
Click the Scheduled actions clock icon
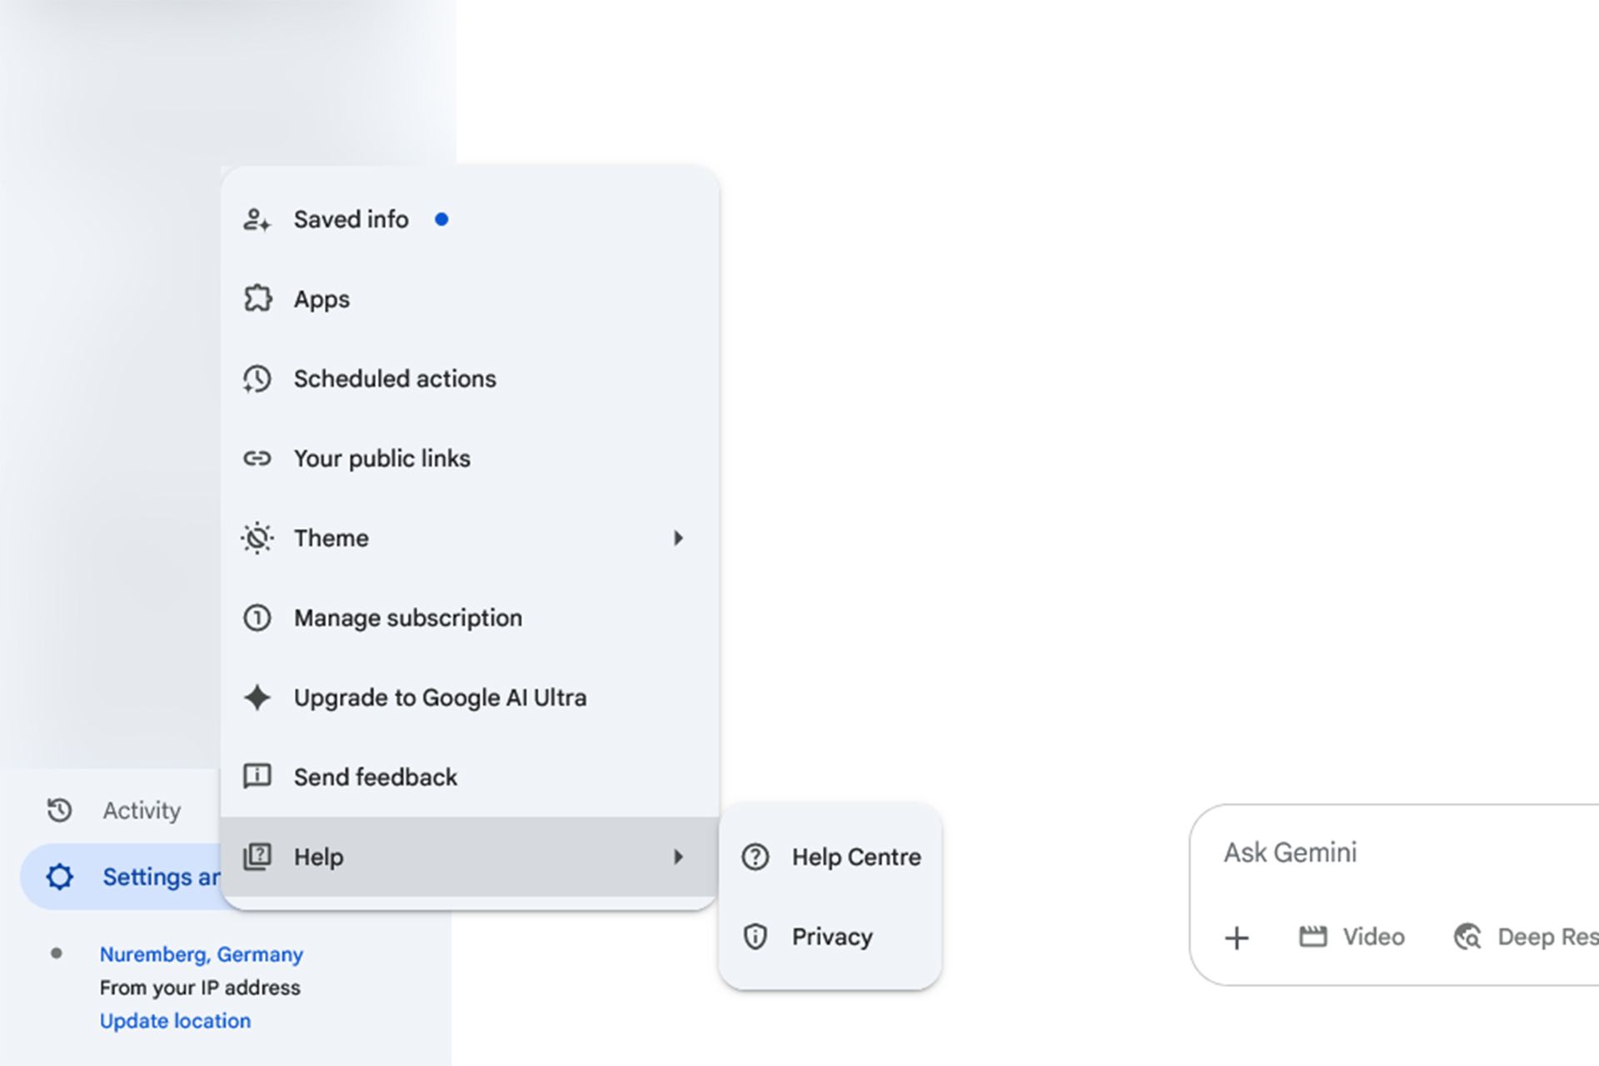pyautogui.click(x=257, y=379)
